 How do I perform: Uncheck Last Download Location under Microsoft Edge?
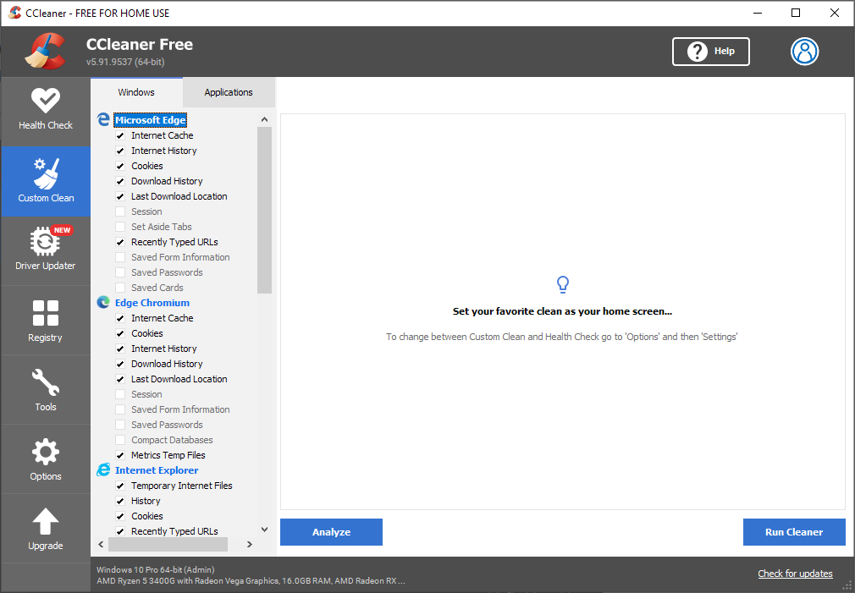point(120,196)
